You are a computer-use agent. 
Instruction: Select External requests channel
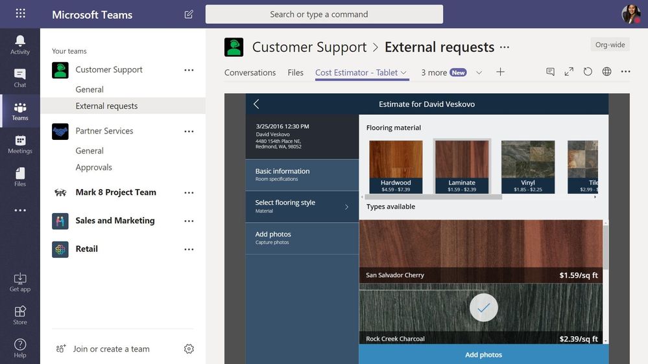[x=123, y=106]
